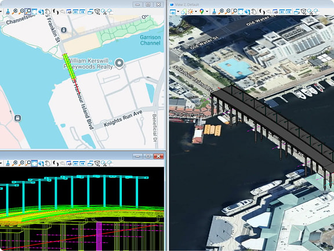Click 'Beneficial Dr' street label on map
The width and height of the screenshot is (334, 251).
(154, 128)
